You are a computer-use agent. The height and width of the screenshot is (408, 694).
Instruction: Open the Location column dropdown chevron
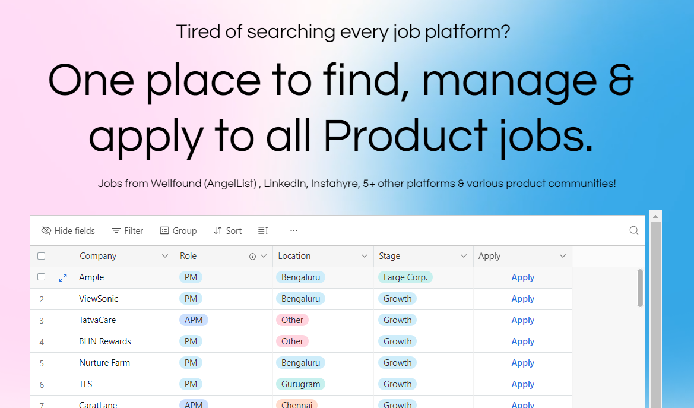coord(365,256)
